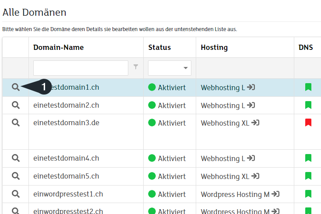Sort by DNS column header
This screenshot has height=214, width=321.
coord(306,47)
